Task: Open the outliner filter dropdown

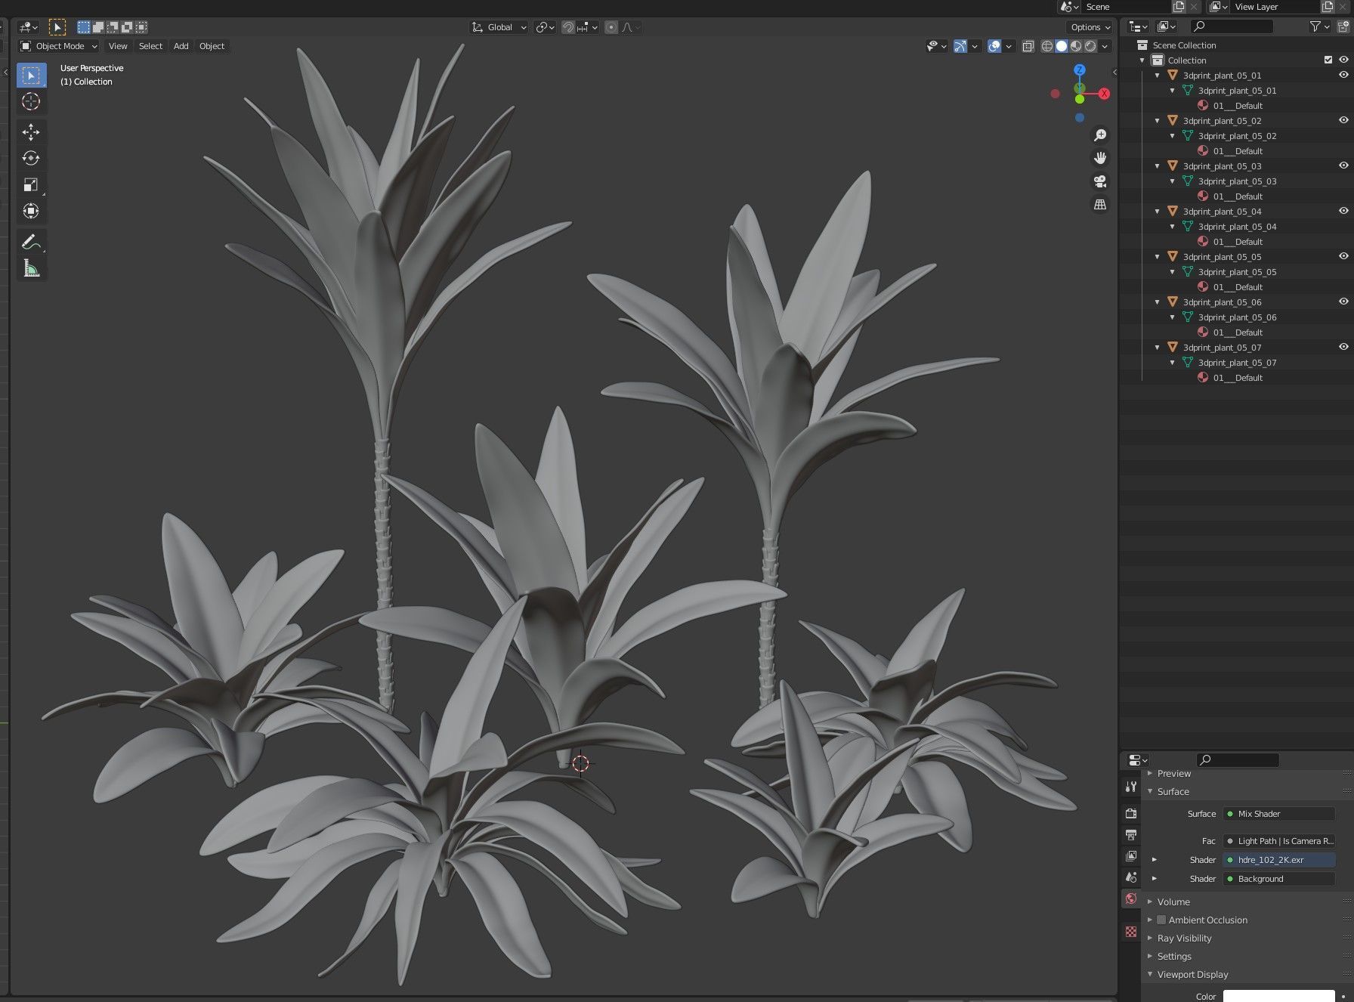Action: (x=1319, y=26)
